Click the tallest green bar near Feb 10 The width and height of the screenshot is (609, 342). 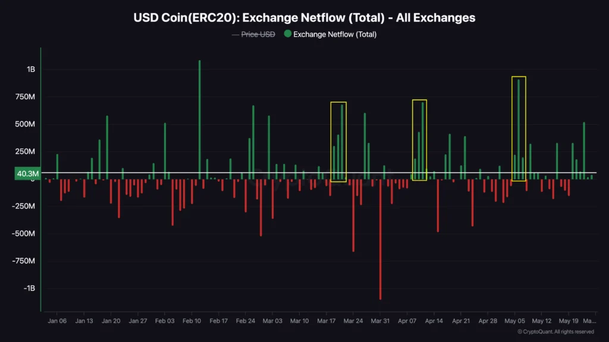pos(199,119)
